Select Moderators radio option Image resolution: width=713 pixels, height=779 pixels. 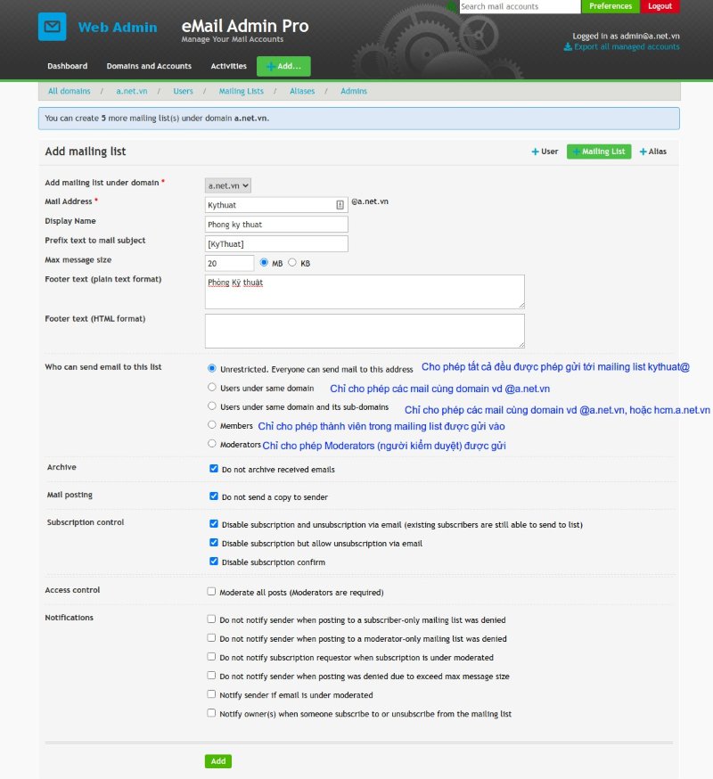pos(211,443)
